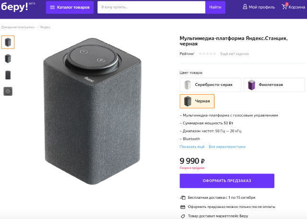307x219 pixels.
Task: Click the search input field
Action: (151, 7)
